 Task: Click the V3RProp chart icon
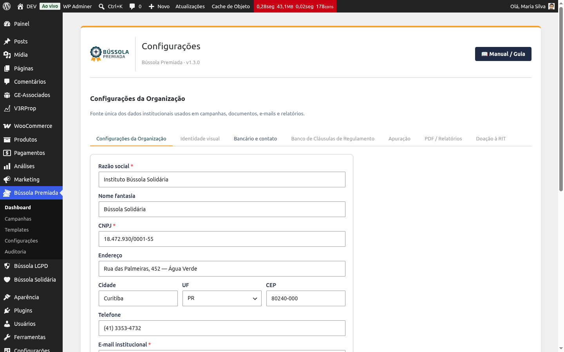tap(7, 108)
